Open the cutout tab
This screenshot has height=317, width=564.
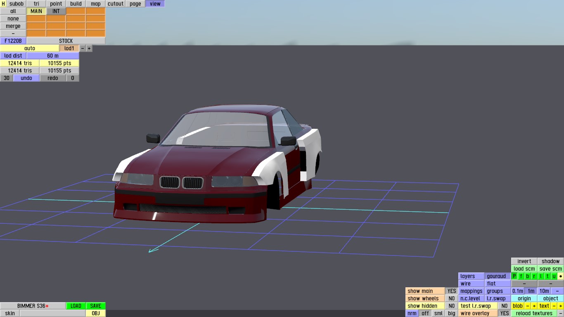point(116,4)
